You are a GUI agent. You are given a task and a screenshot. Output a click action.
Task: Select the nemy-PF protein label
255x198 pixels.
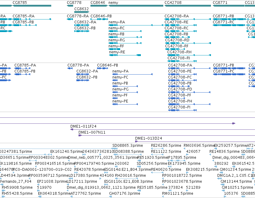pos(120,96)
